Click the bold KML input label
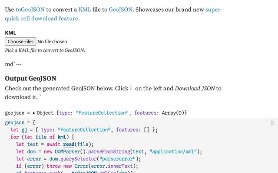Viewport: 278px width, 173px height. tap(10, 33)
